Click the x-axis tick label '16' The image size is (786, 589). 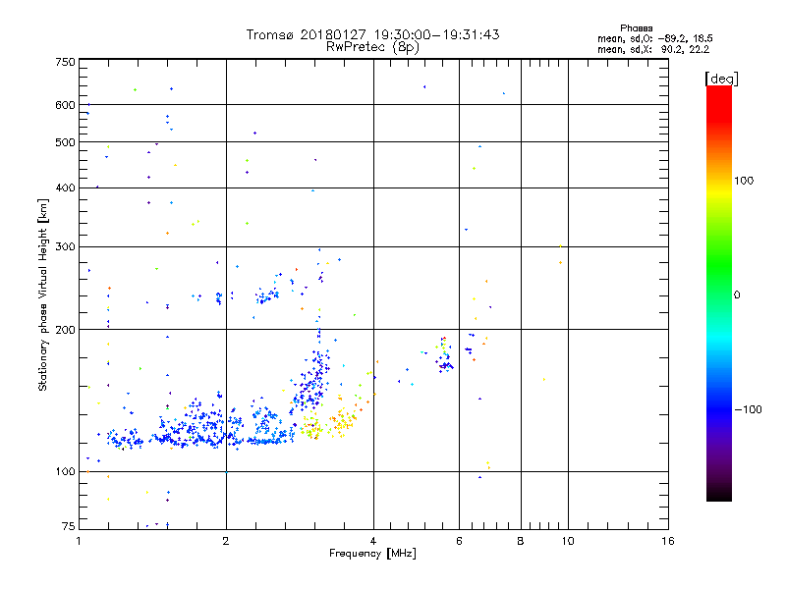pyautogui.click(x=668, y=541)
